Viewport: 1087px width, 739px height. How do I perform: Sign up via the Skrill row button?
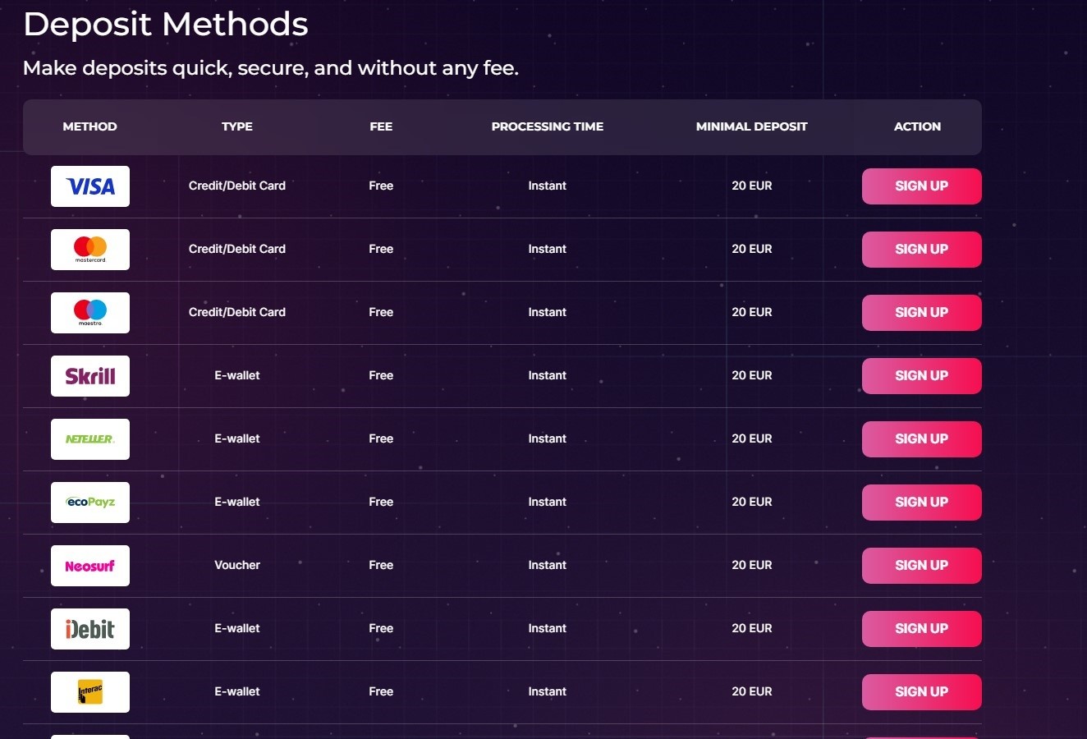pos(921,376)
